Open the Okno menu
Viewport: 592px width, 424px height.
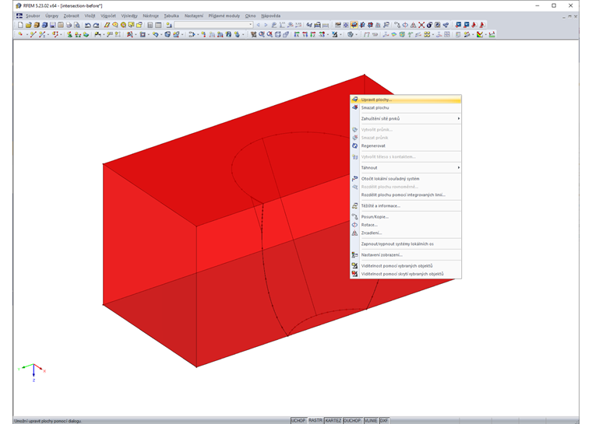pos(250,16)
